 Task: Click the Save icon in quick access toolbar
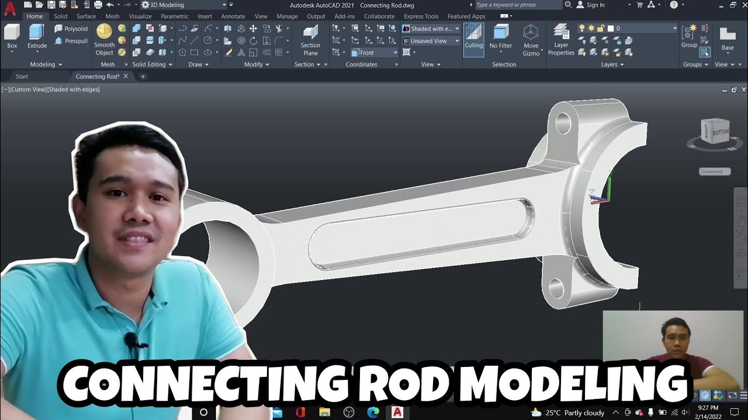51,5
